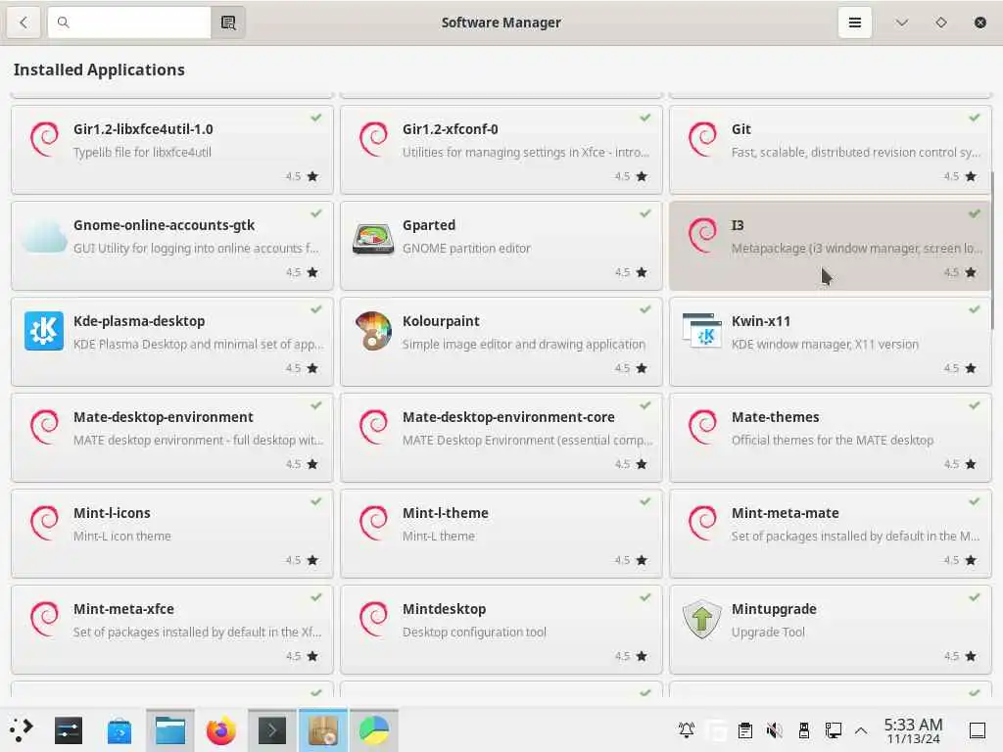Switch to Software Manager taskbar entry

click(x=323, y=730)
